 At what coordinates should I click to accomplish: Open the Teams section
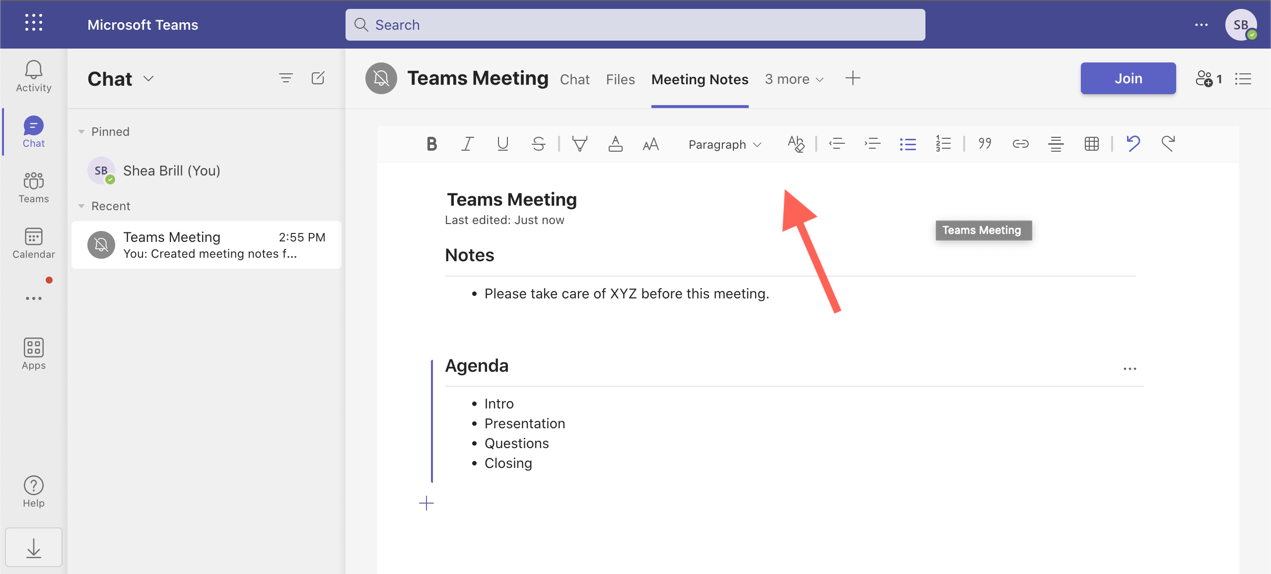[34, 188]
